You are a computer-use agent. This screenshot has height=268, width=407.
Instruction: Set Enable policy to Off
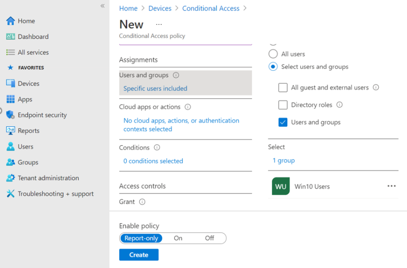[209, 238]
